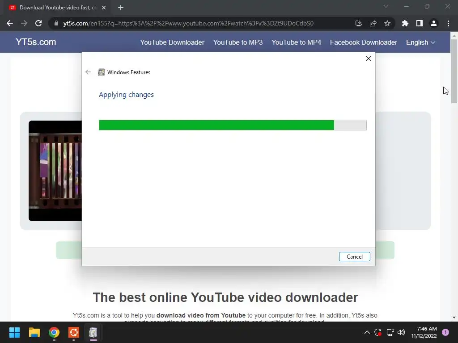Click the Cancel button in Windows Features

coord(354,257)
